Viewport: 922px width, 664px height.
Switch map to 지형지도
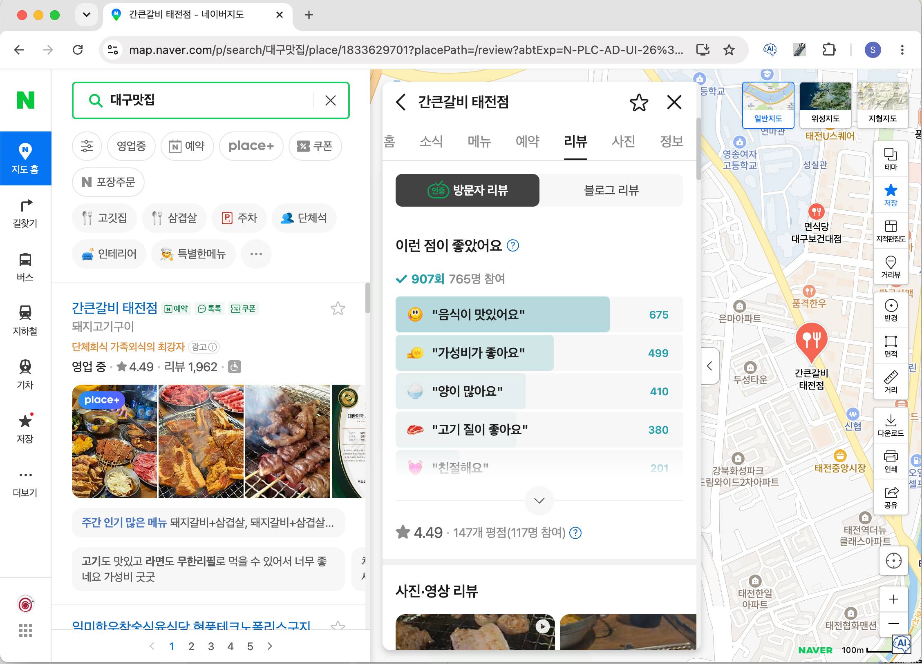[x=882, y=105]
